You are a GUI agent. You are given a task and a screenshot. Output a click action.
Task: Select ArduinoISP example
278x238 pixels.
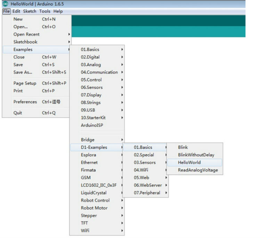coord(92,125)
